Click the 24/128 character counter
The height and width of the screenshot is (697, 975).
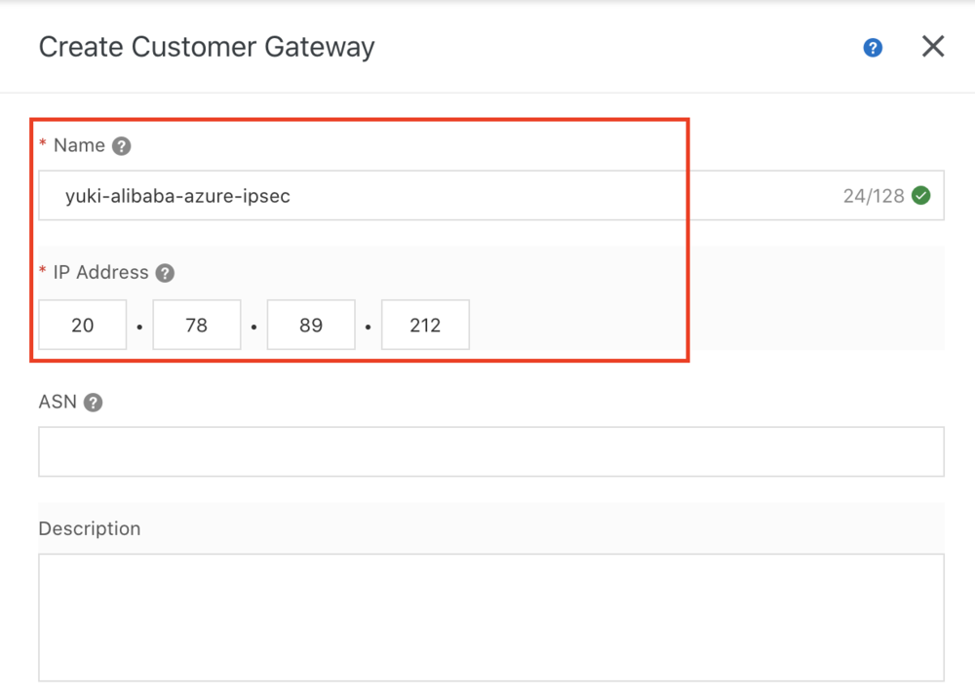(873, 196)
